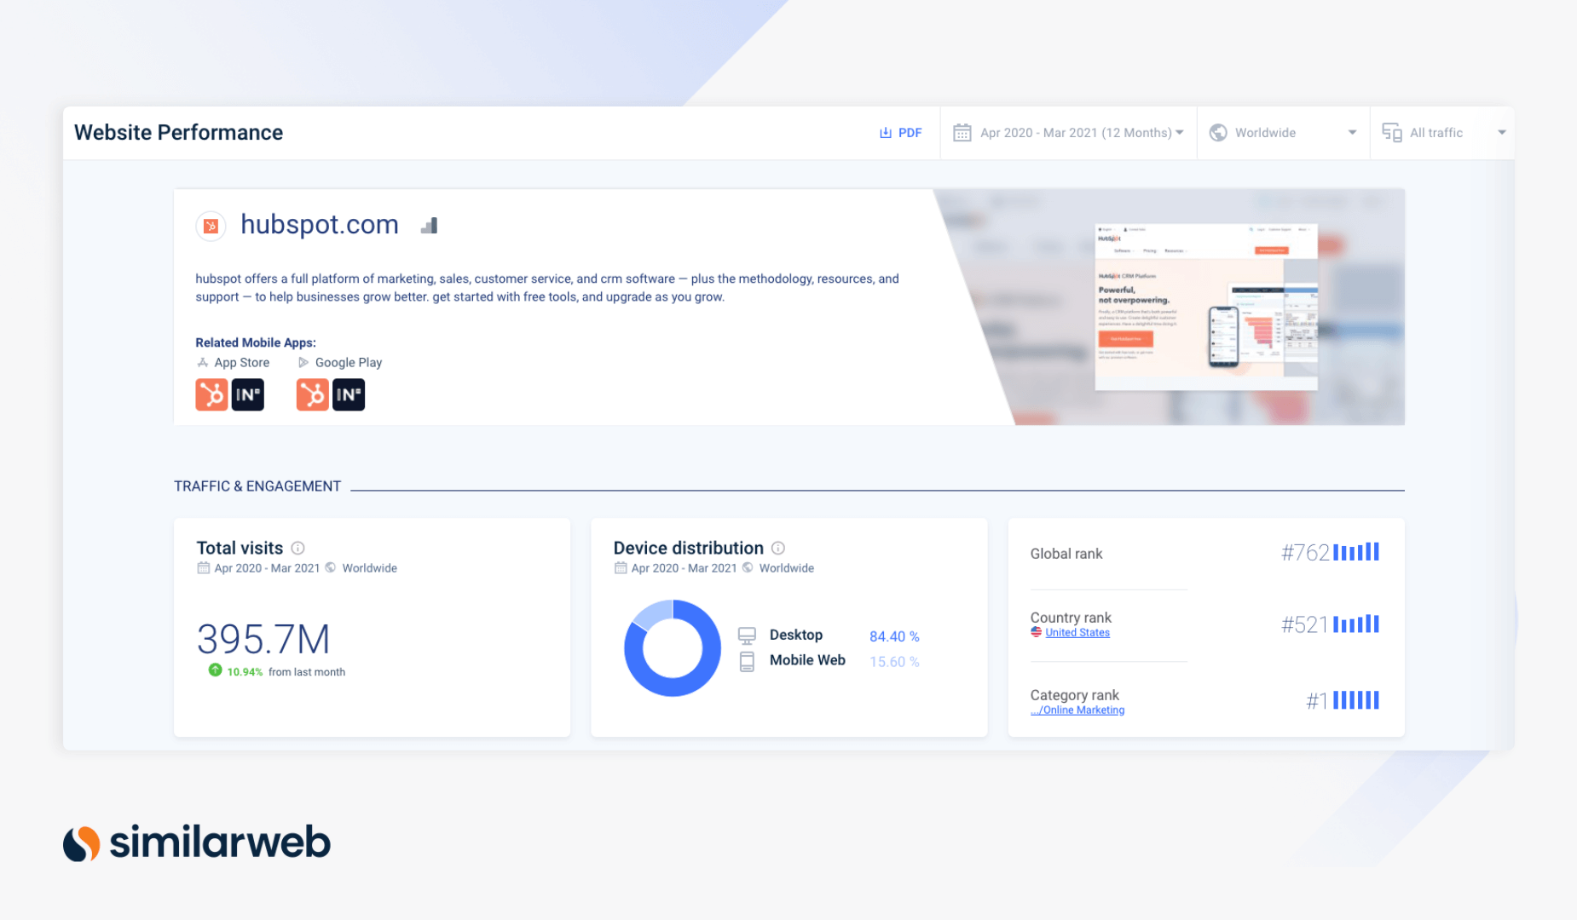Click the 10.94% from last month text
The width and height of the screenshot is (1577, 920).
(286, 672)
